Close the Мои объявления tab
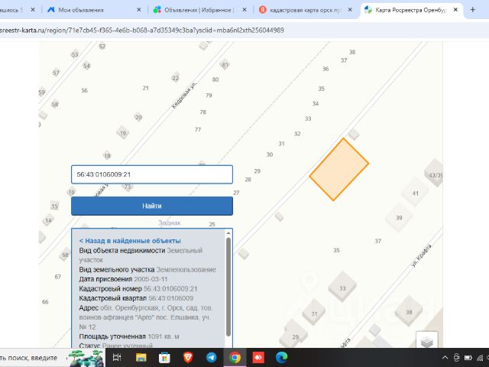This screenshot has width=489, height=367. point(139,10)
